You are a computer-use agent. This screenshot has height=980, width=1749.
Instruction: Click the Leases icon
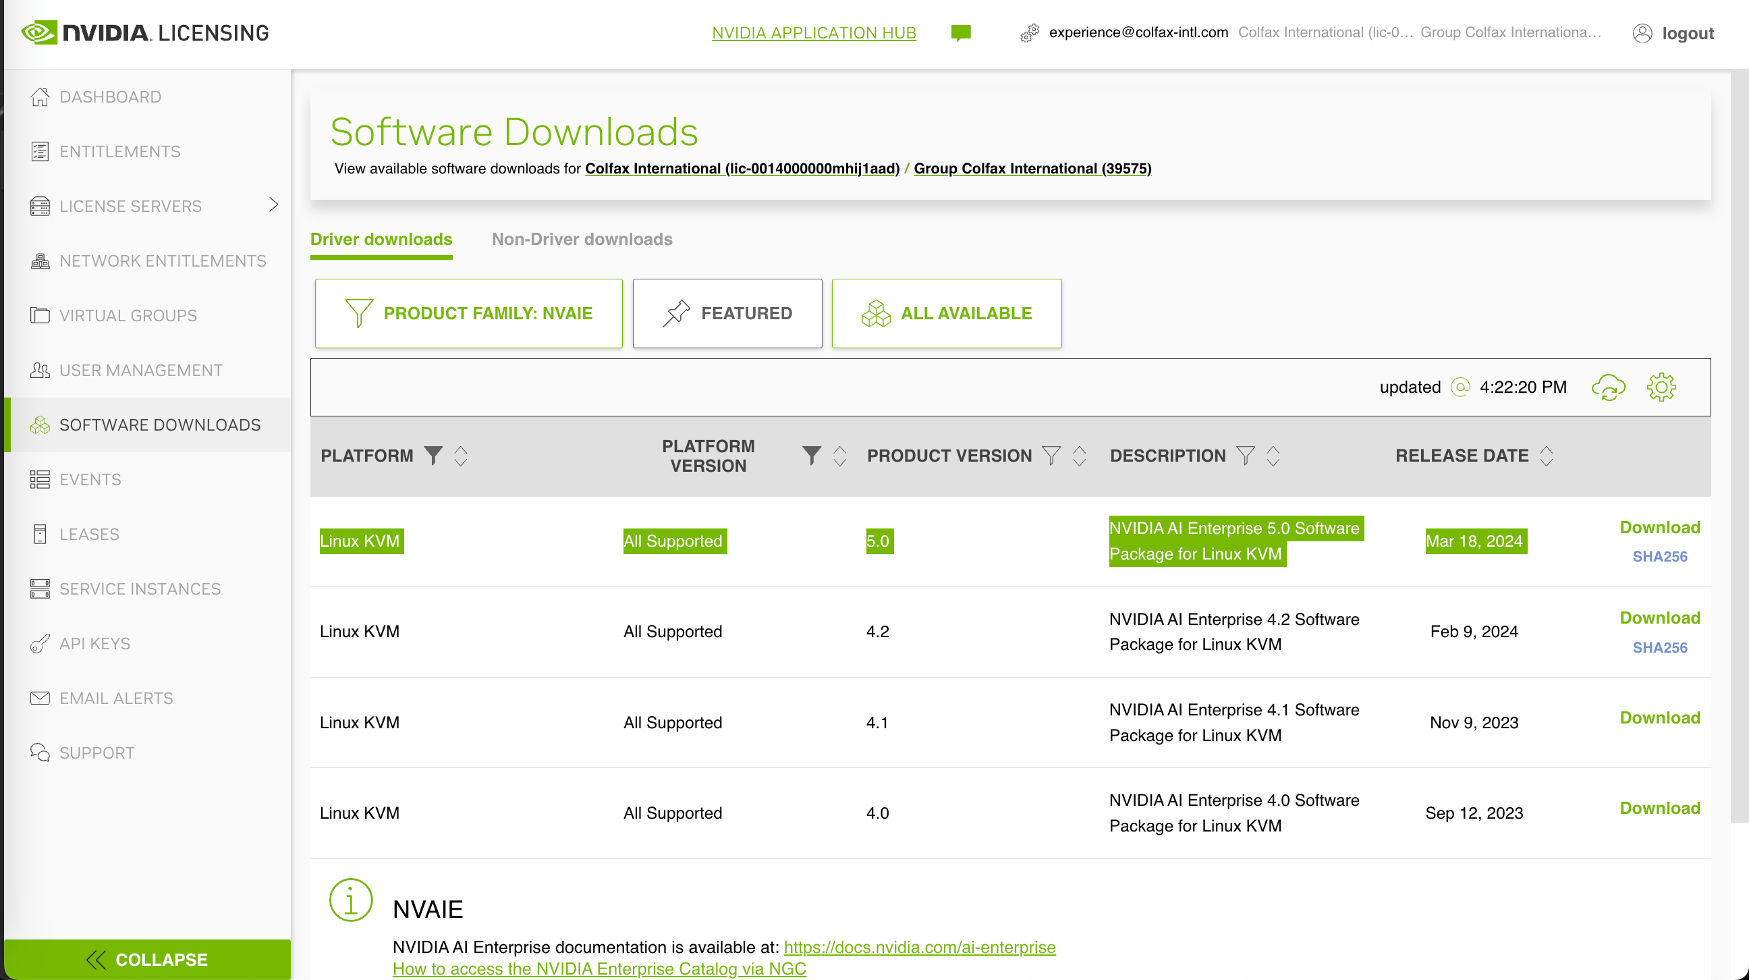(x=40, y=534)
